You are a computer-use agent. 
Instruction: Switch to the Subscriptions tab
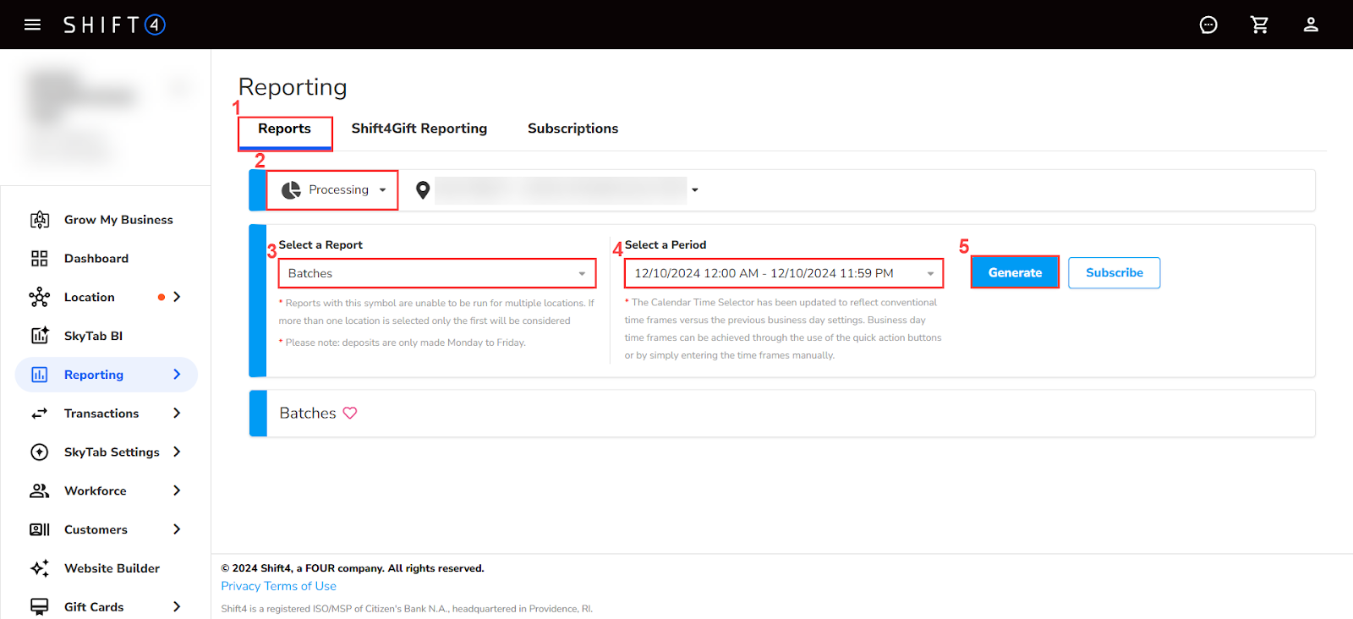[x=573, y=129]
